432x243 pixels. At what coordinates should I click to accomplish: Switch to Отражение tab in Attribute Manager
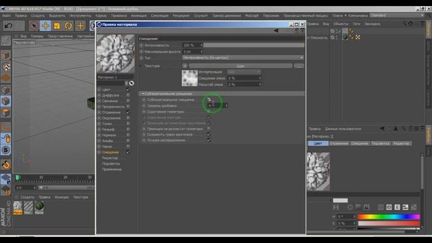(339, 144)
